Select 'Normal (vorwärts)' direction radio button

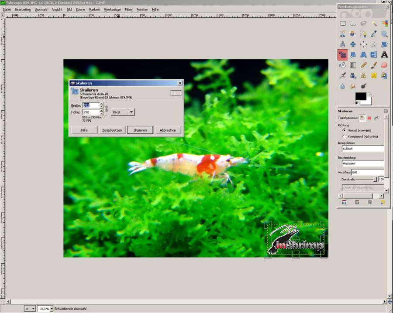344,130
